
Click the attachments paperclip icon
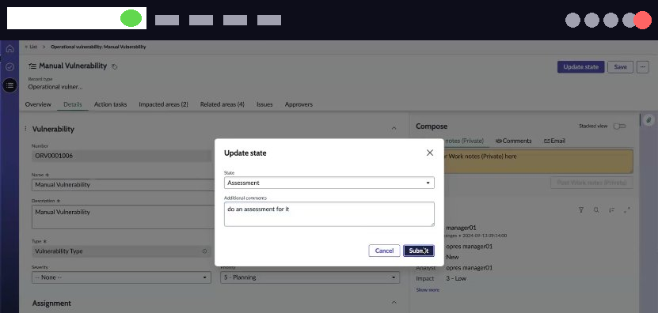648,120
